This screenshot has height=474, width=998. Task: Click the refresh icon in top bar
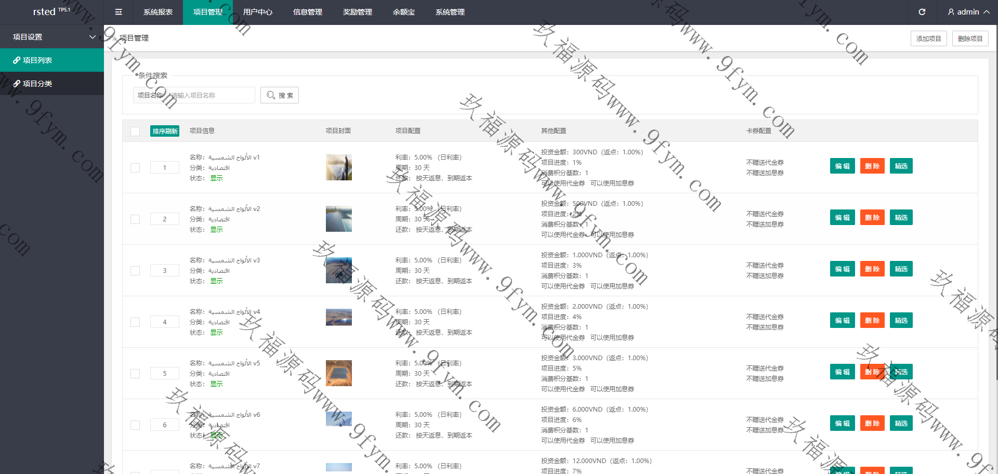pyautogui.click(x=922, y=12)
